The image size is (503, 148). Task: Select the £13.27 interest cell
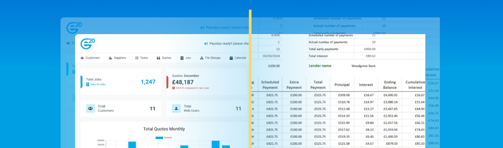pos(369,109)
